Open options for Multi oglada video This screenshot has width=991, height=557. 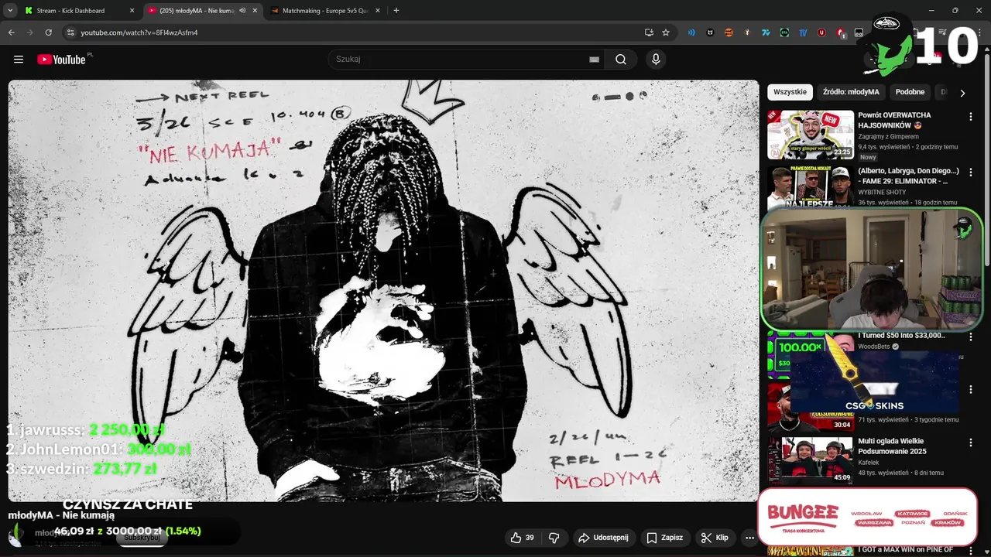(971, 444)
